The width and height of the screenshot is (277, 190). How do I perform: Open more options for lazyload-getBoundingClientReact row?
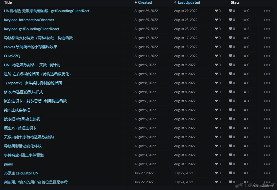pos(267,29)
